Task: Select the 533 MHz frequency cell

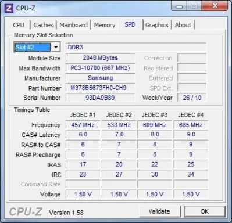Action: tap(119, 125)
